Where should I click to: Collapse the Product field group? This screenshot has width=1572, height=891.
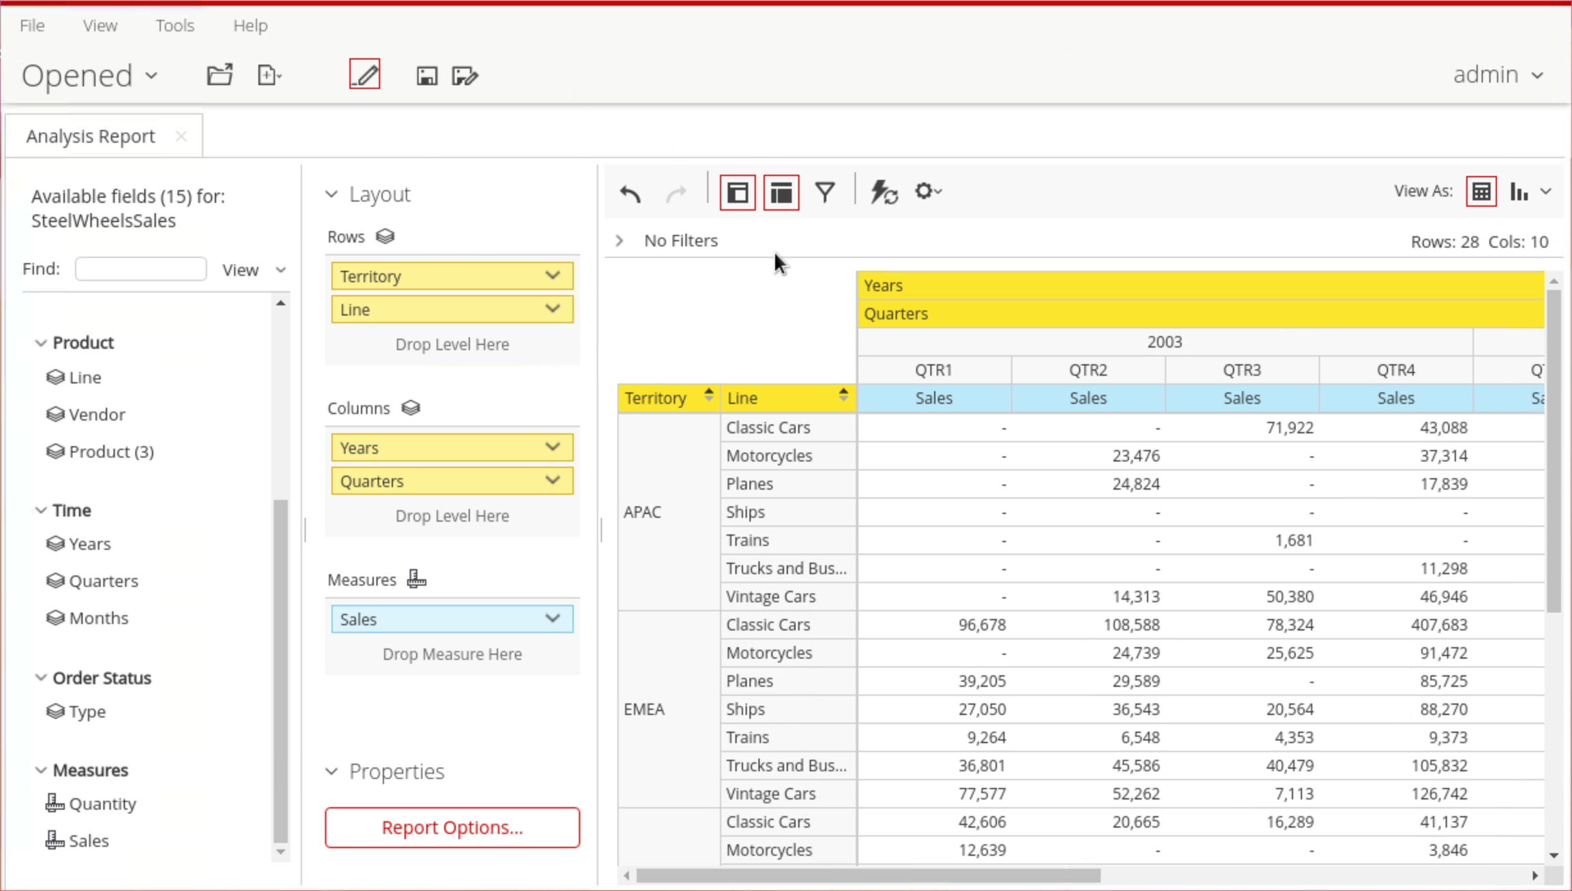(x=41, y=342)
